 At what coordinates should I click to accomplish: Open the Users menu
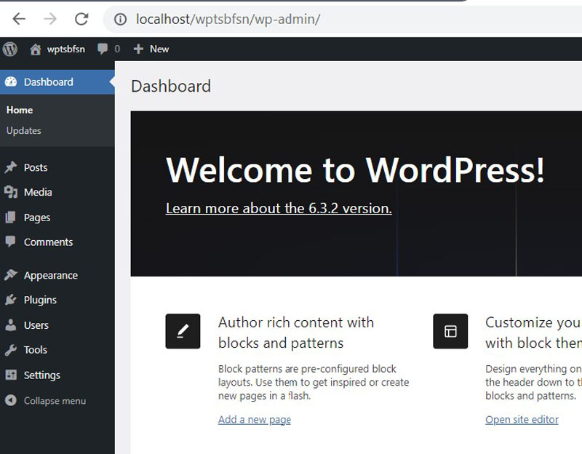click(36, 325)
